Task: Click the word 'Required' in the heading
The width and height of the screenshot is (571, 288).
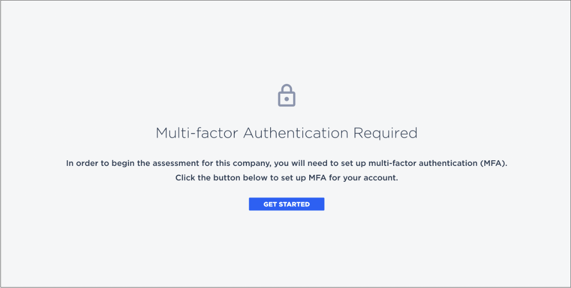Action: [385, 133]
